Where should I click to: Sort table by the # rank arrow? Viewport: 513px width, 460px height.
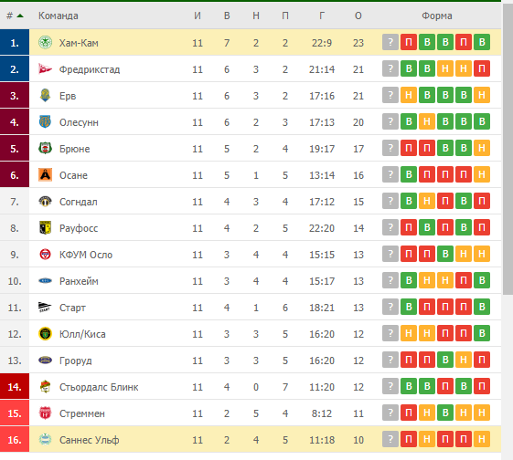click(20, 16)
